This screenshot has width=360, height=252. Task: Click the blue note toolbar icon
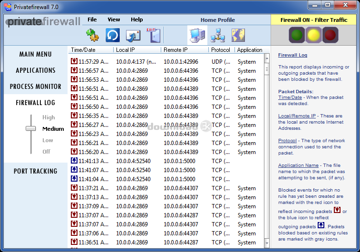tap(133, 35)
